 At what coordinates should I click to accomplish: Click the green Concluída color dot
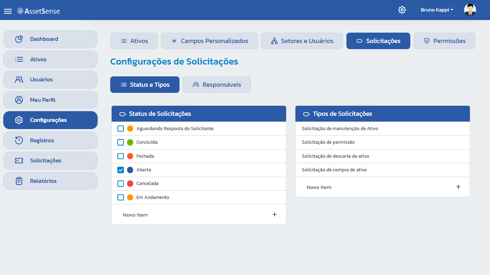(130, 142)
